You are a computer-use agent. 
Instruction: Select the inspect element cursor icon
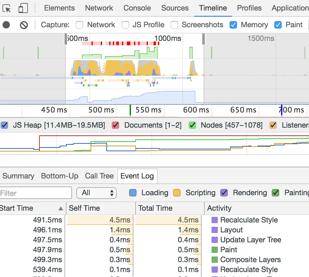click(7, 8)
